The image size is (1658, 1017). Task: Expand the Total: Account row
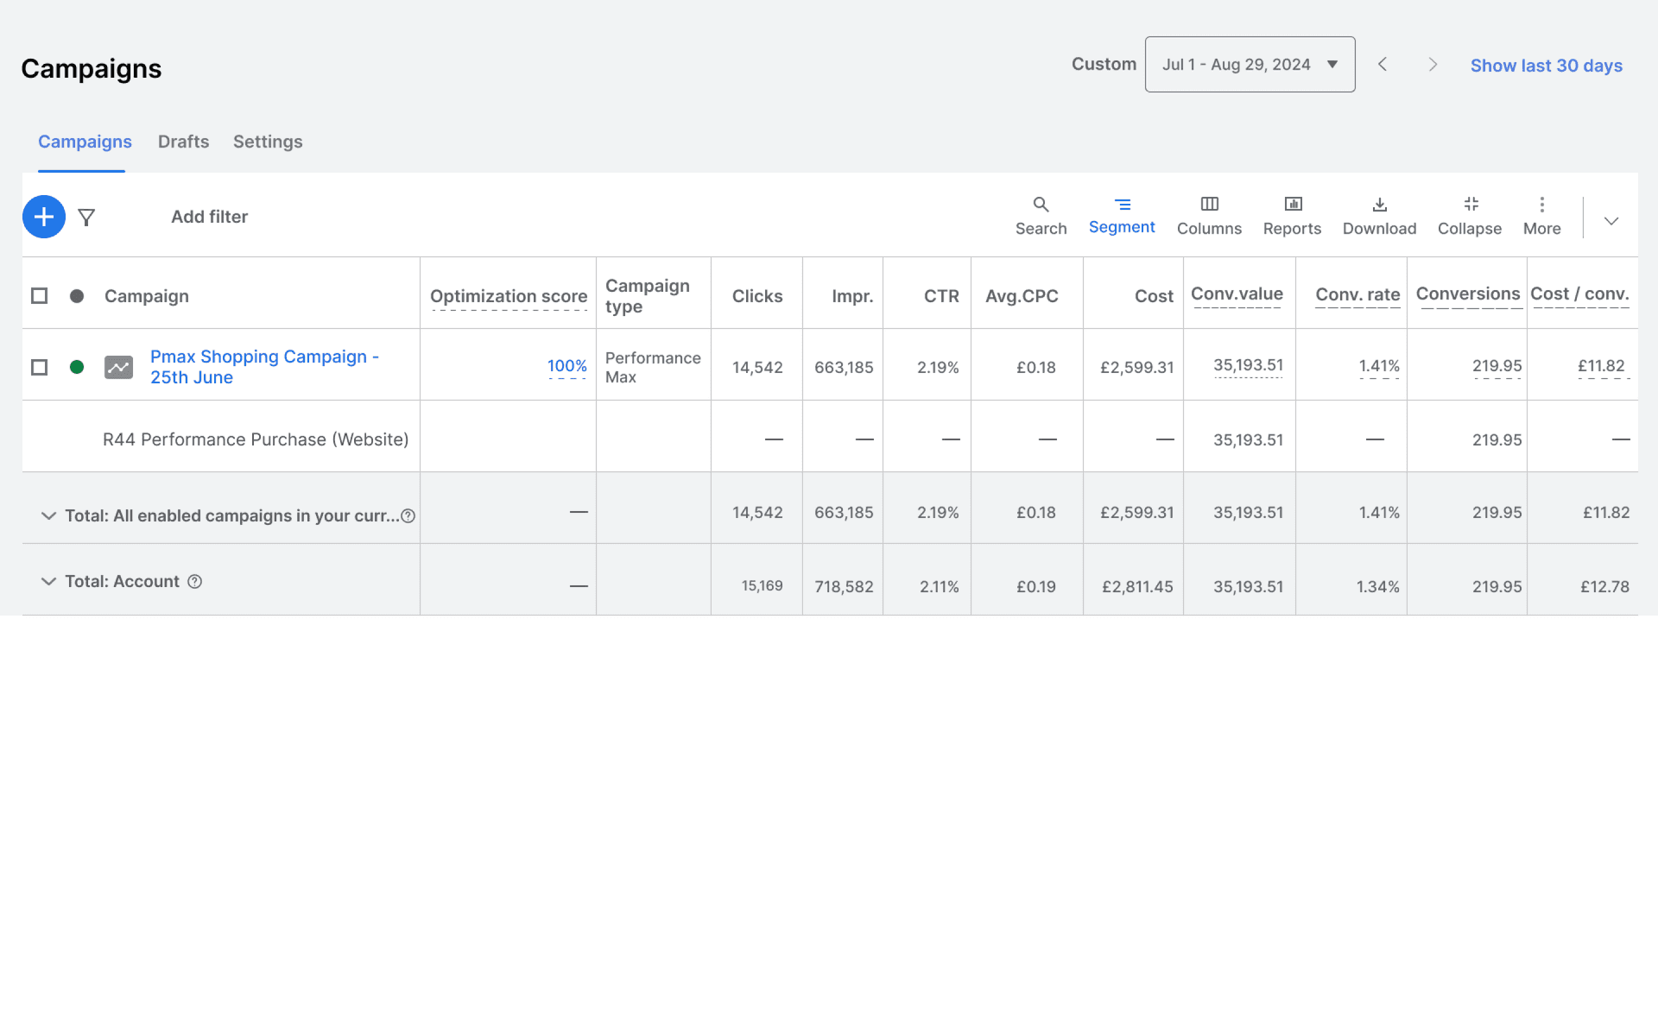point(48,582)
